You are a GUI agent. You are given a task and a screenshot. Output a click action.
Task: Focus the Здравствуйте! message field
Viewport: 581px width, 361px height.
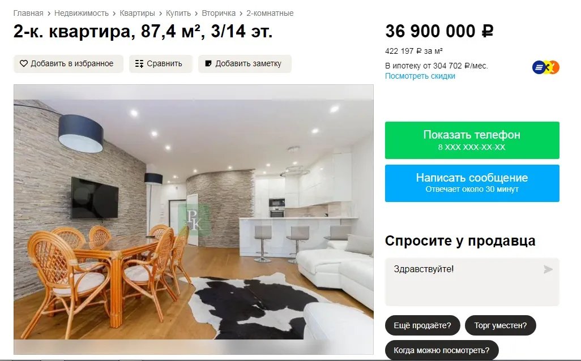click(472, 282)
